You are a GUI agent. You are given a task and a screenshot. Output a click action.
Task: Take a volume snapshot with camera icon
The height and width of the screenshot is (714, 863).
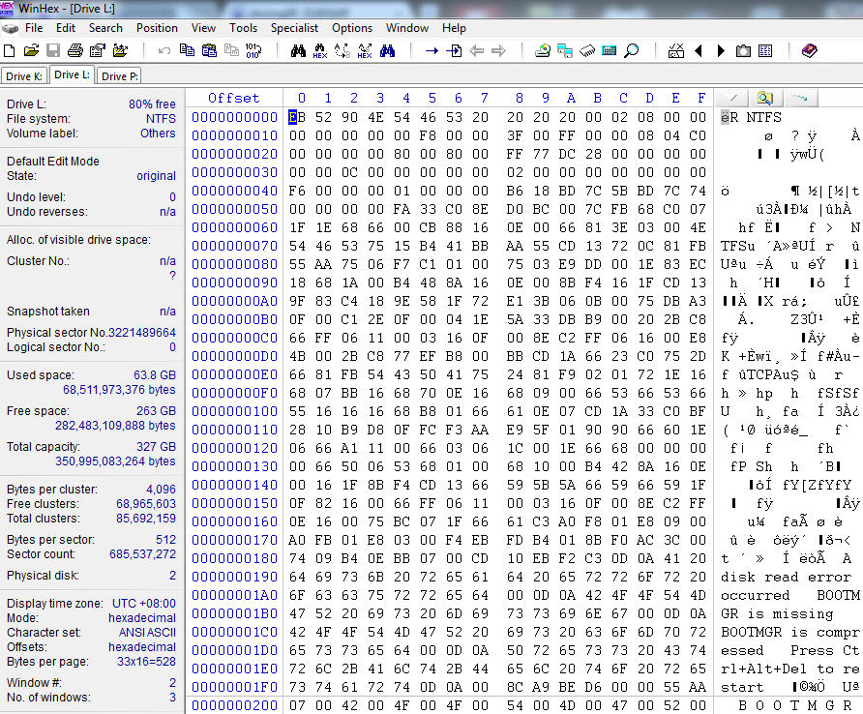[743, 51]
